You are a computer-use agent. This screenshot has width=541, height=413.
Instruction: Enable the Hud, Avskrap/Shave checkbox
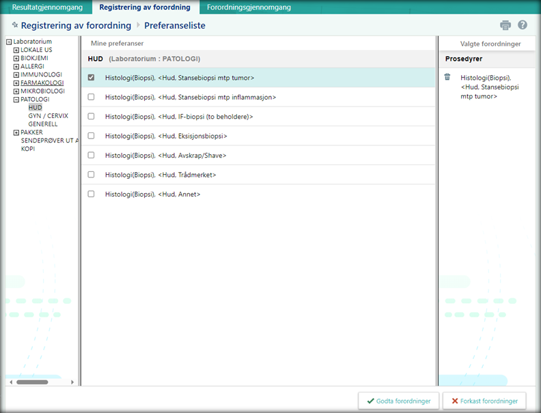coord(92,155)
